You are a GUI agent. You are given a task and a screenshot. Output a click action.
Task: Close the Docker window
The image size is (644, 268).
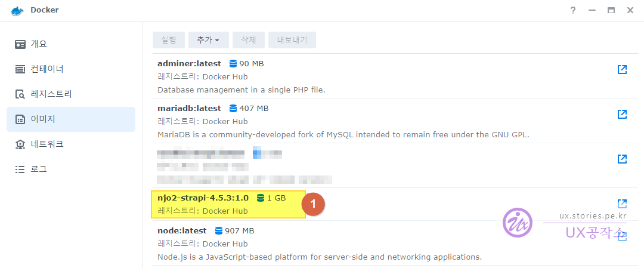click(630, 10)
